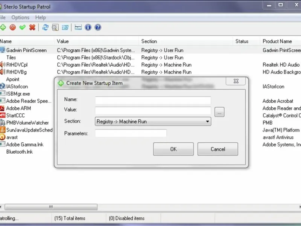This screenshot has width=301, height=226.
Task: Click the 'Realtek HD Audio' product name cell
Action: click(x=281, y=65)
